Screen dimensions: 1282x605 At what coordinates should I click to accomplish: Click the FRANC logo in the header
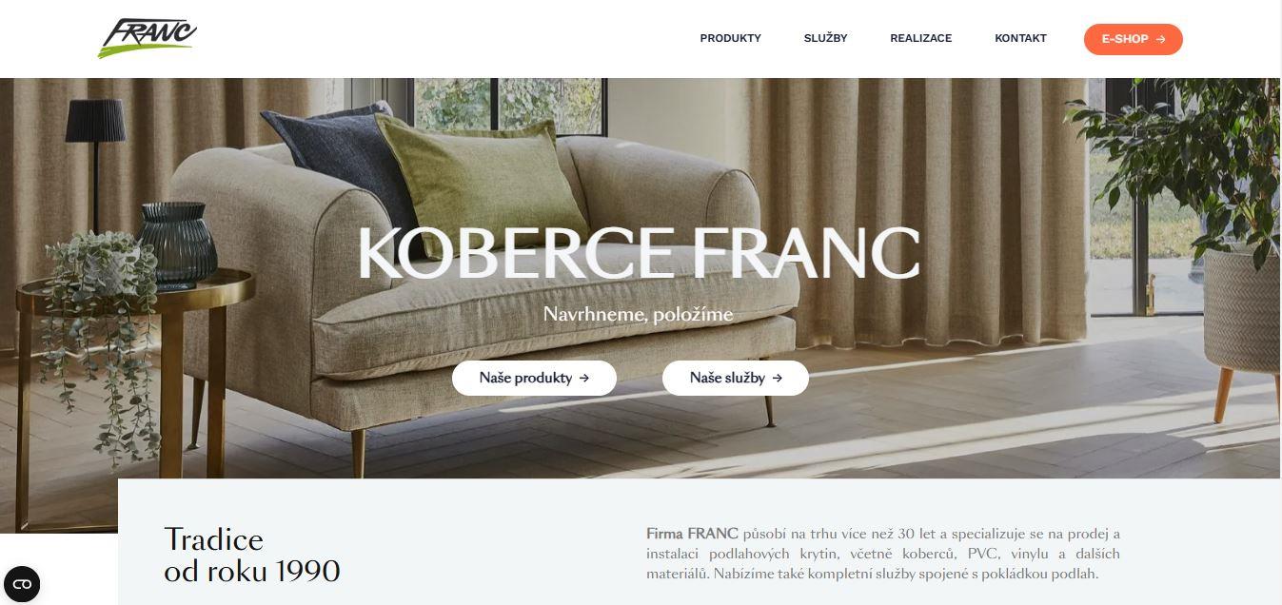pyautogui.click(x=148, y=38)
